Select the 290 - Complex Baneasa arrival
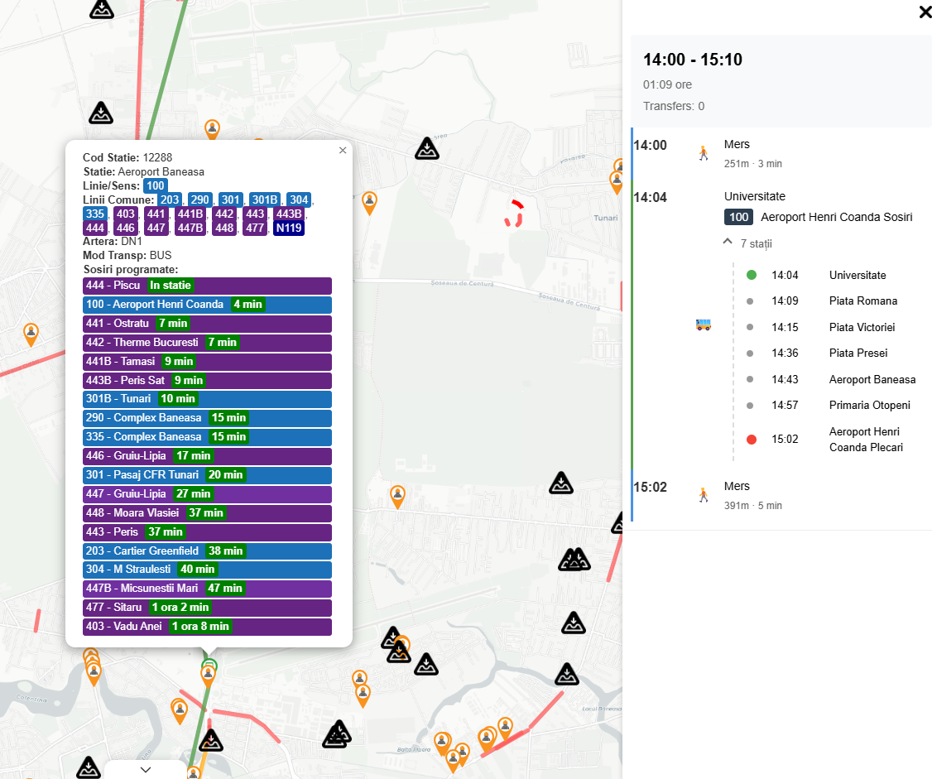Image resolution: width=932 pixels, height=779 pixels. point(207,418)
